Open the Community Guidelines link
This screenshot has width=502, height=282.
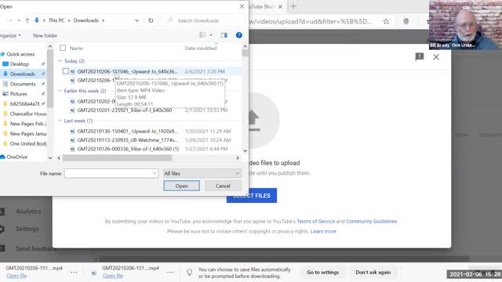371,221
